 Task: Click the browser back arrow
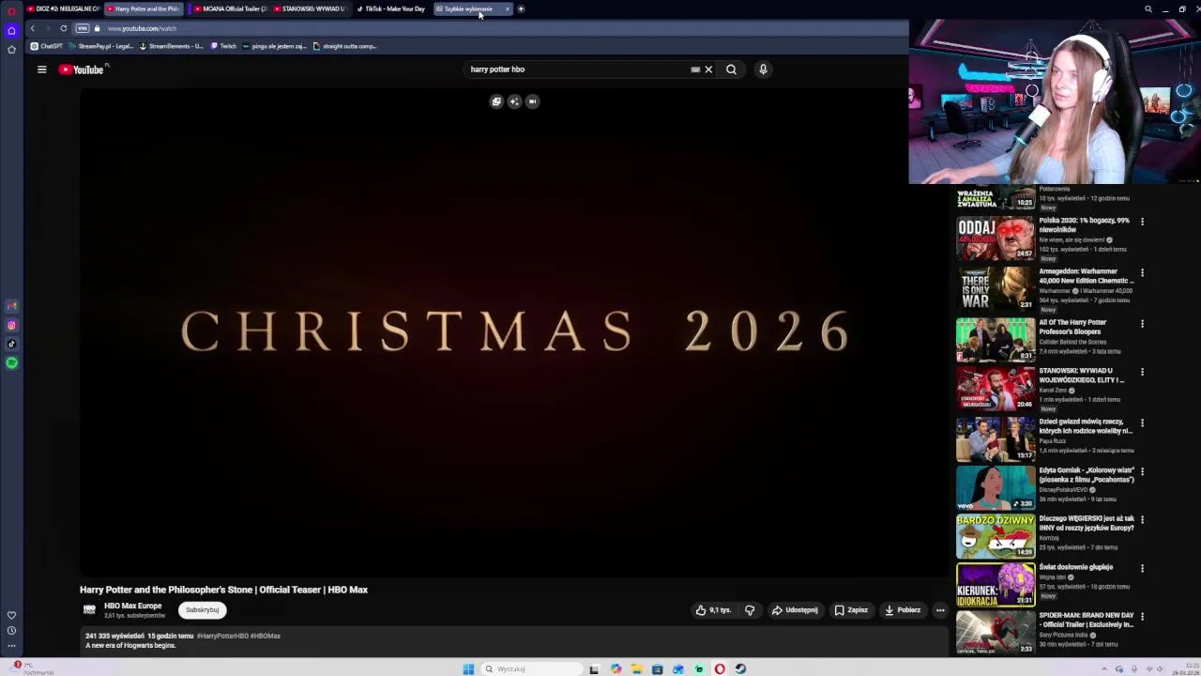click(x=33, y=28)
